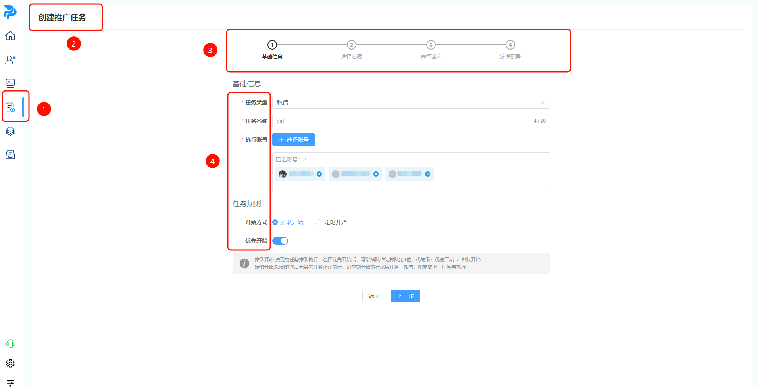Open the stacked layers sidebar icon

(x=10, y=131)
